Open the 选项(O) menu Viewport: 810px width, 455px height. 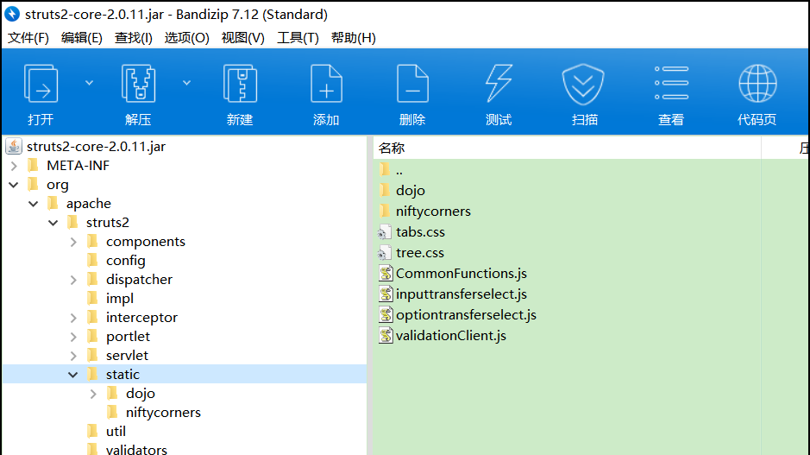tap(186, 38)
